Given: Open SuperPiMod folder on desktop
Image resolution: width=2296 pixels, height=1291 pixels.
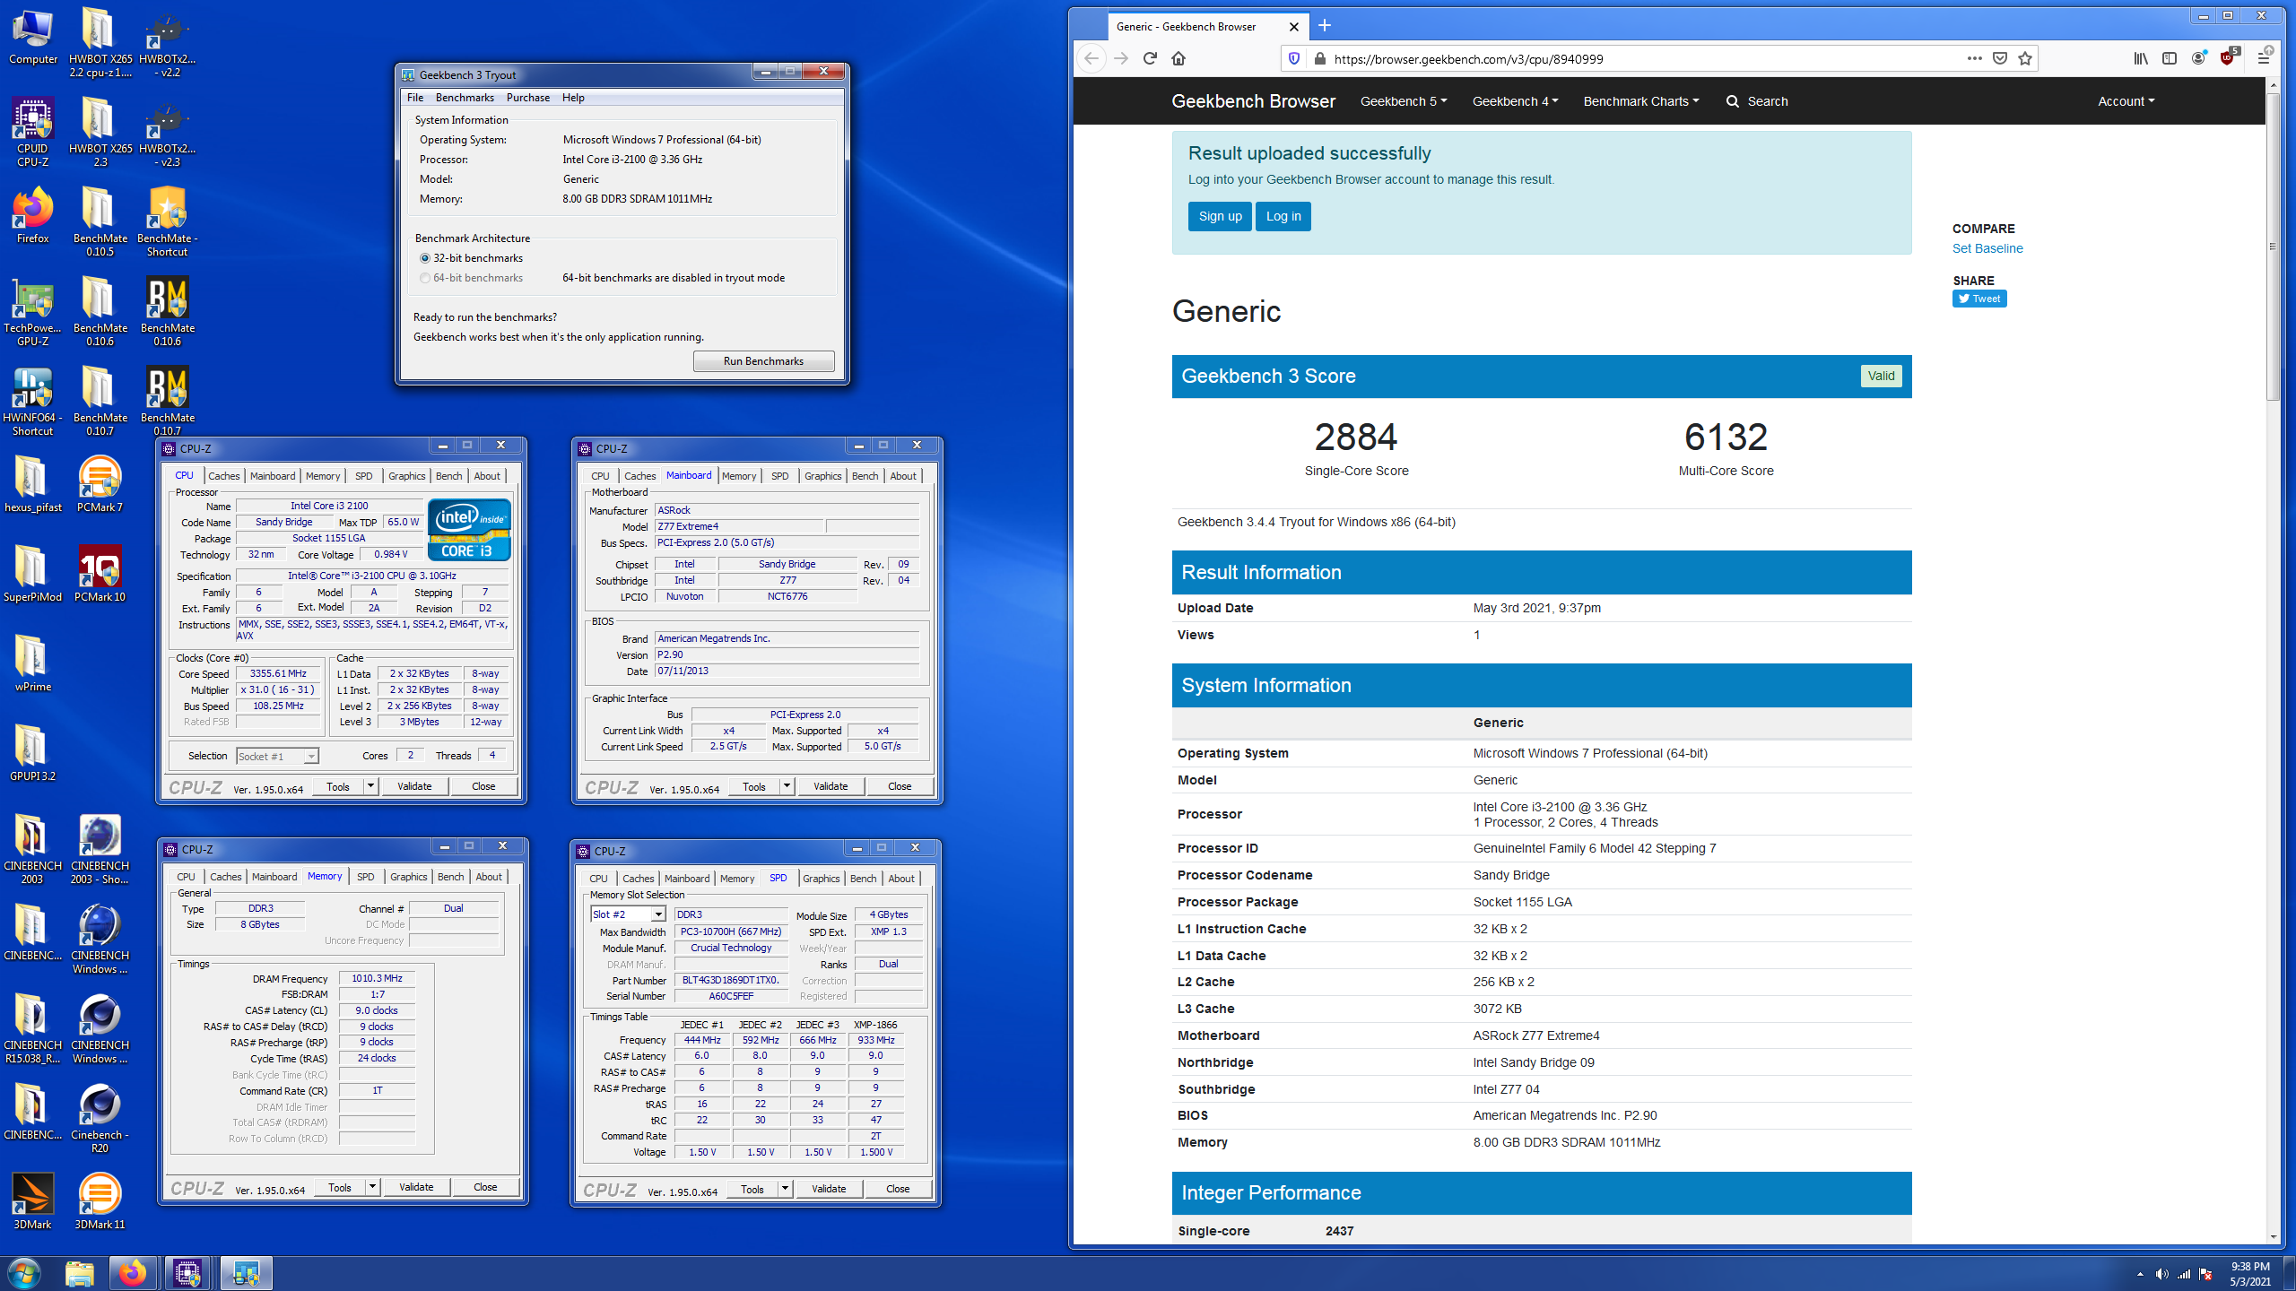Looking at the screenshot, I should 33,574.
